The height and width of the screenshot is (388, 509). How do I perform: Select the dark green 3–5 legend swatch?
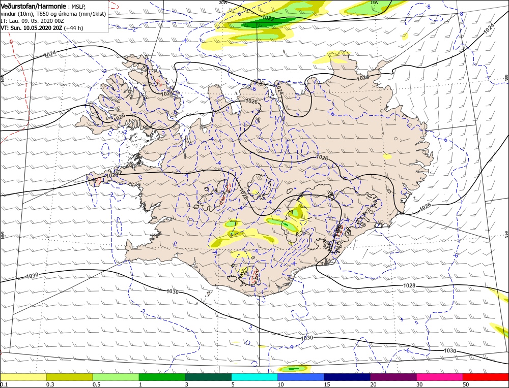pos(208,377)
